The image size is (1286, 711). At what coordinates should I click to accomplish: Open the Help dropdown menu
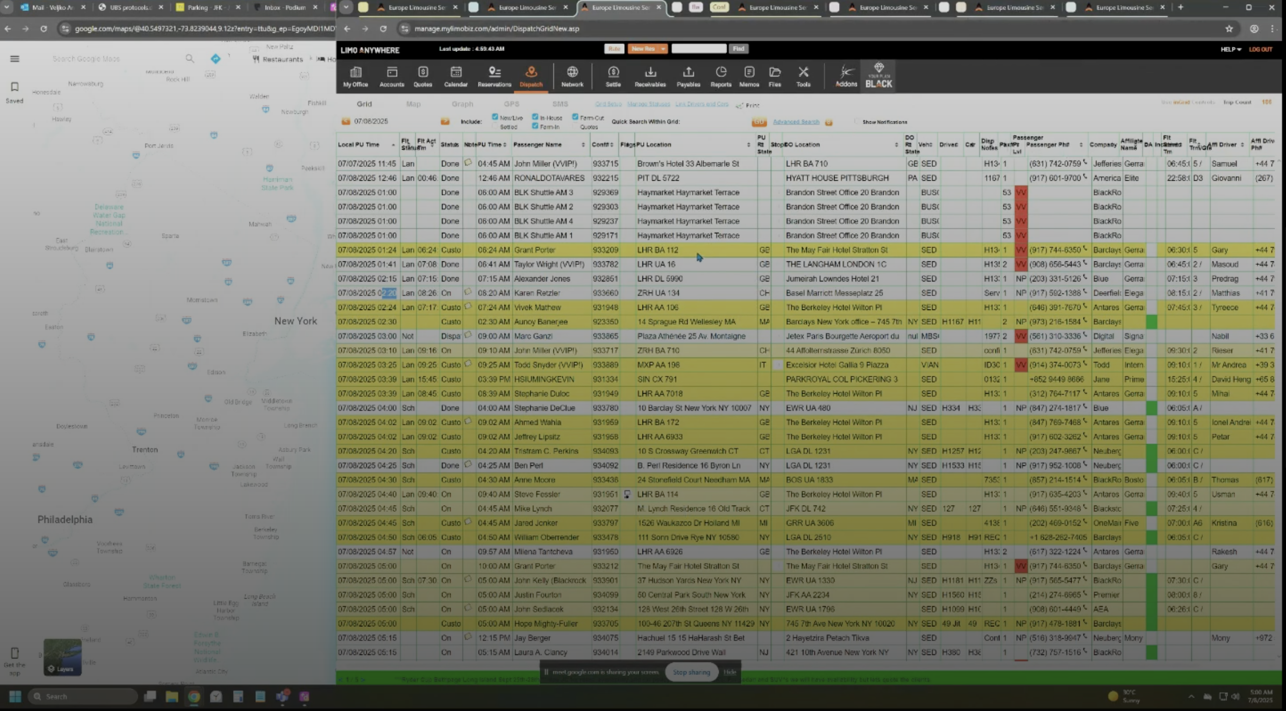coord(1231,50)
